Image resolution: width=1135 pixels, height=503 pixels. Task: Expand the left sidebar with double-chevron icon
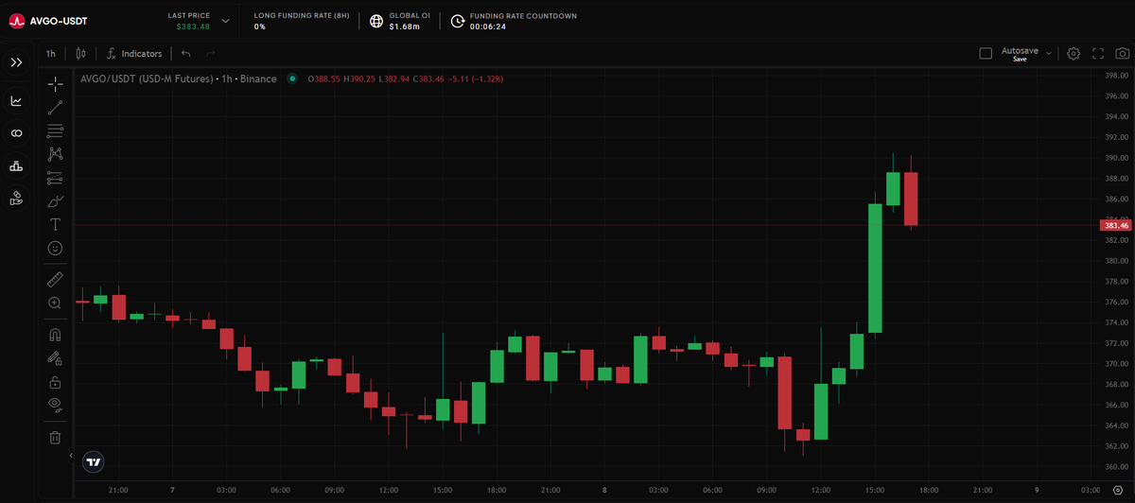pos(16,62)
